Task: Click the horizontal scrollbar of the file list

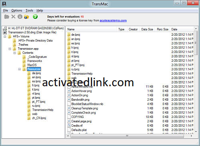Action: click(x=127, y=136)
